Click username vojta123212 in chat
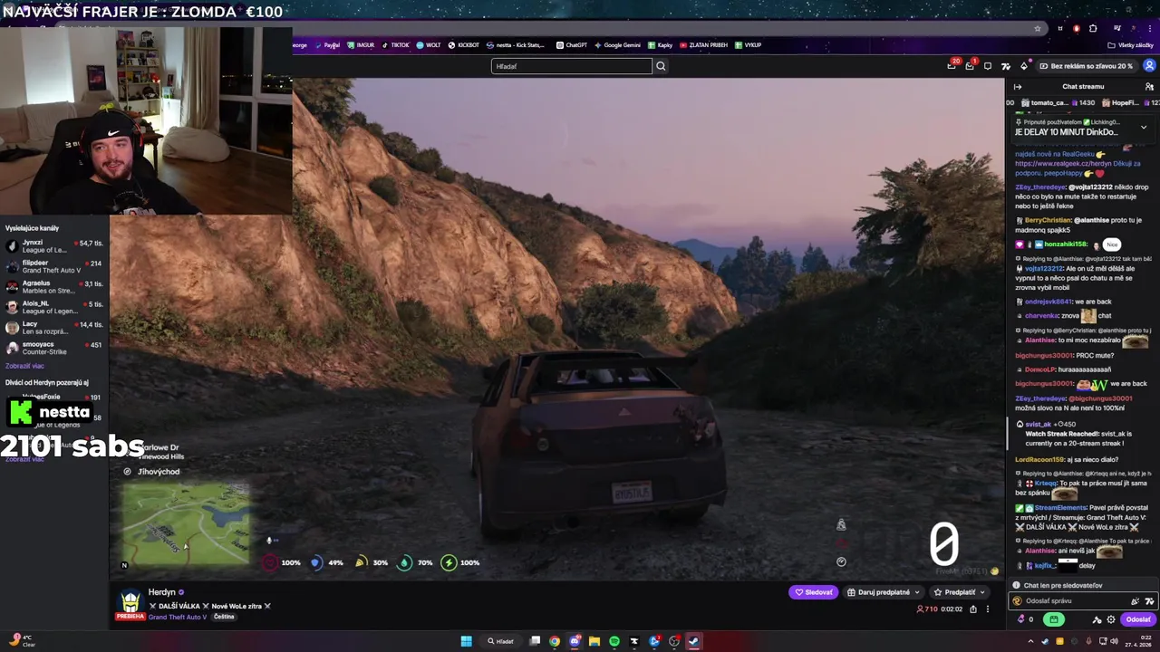Viewport: 1160px width, 652px height. point(1043,268)
